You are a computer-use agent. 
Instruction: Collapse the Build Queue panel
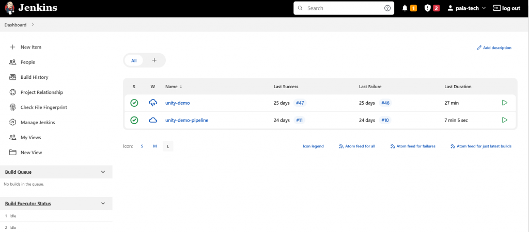pyautogui.click(x=103, y=172)
